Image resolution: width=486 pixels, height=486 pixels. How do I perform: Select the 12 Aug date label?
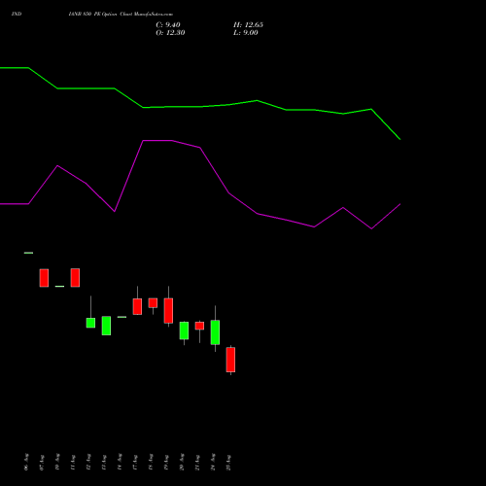(88, 462)
